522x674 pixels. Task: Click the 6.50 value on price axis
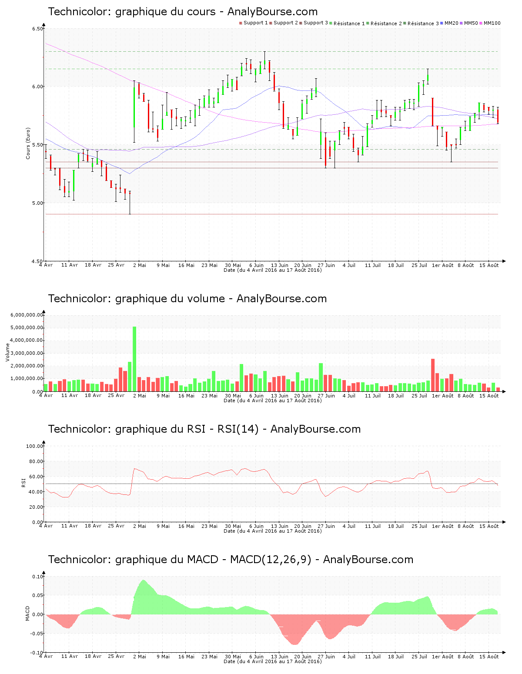[37, 29]
